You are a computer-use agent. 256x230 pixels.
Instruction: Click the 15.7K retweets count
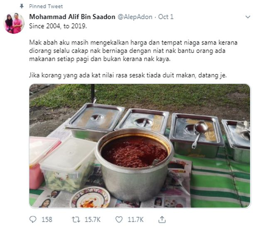pos(92,220)
